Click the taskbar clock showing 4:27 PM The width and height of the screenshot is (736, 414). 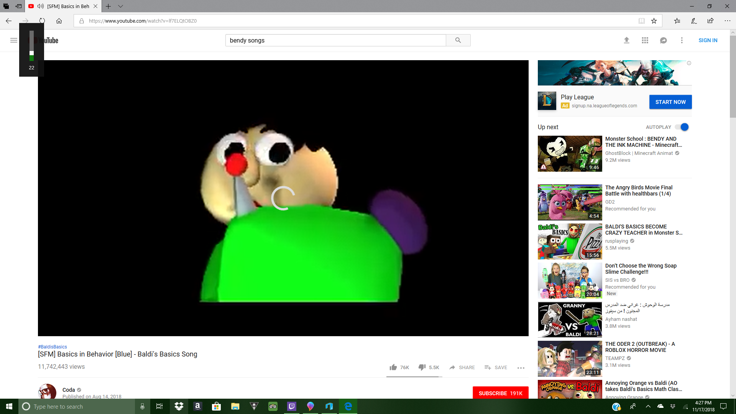[x=703, y=406]
